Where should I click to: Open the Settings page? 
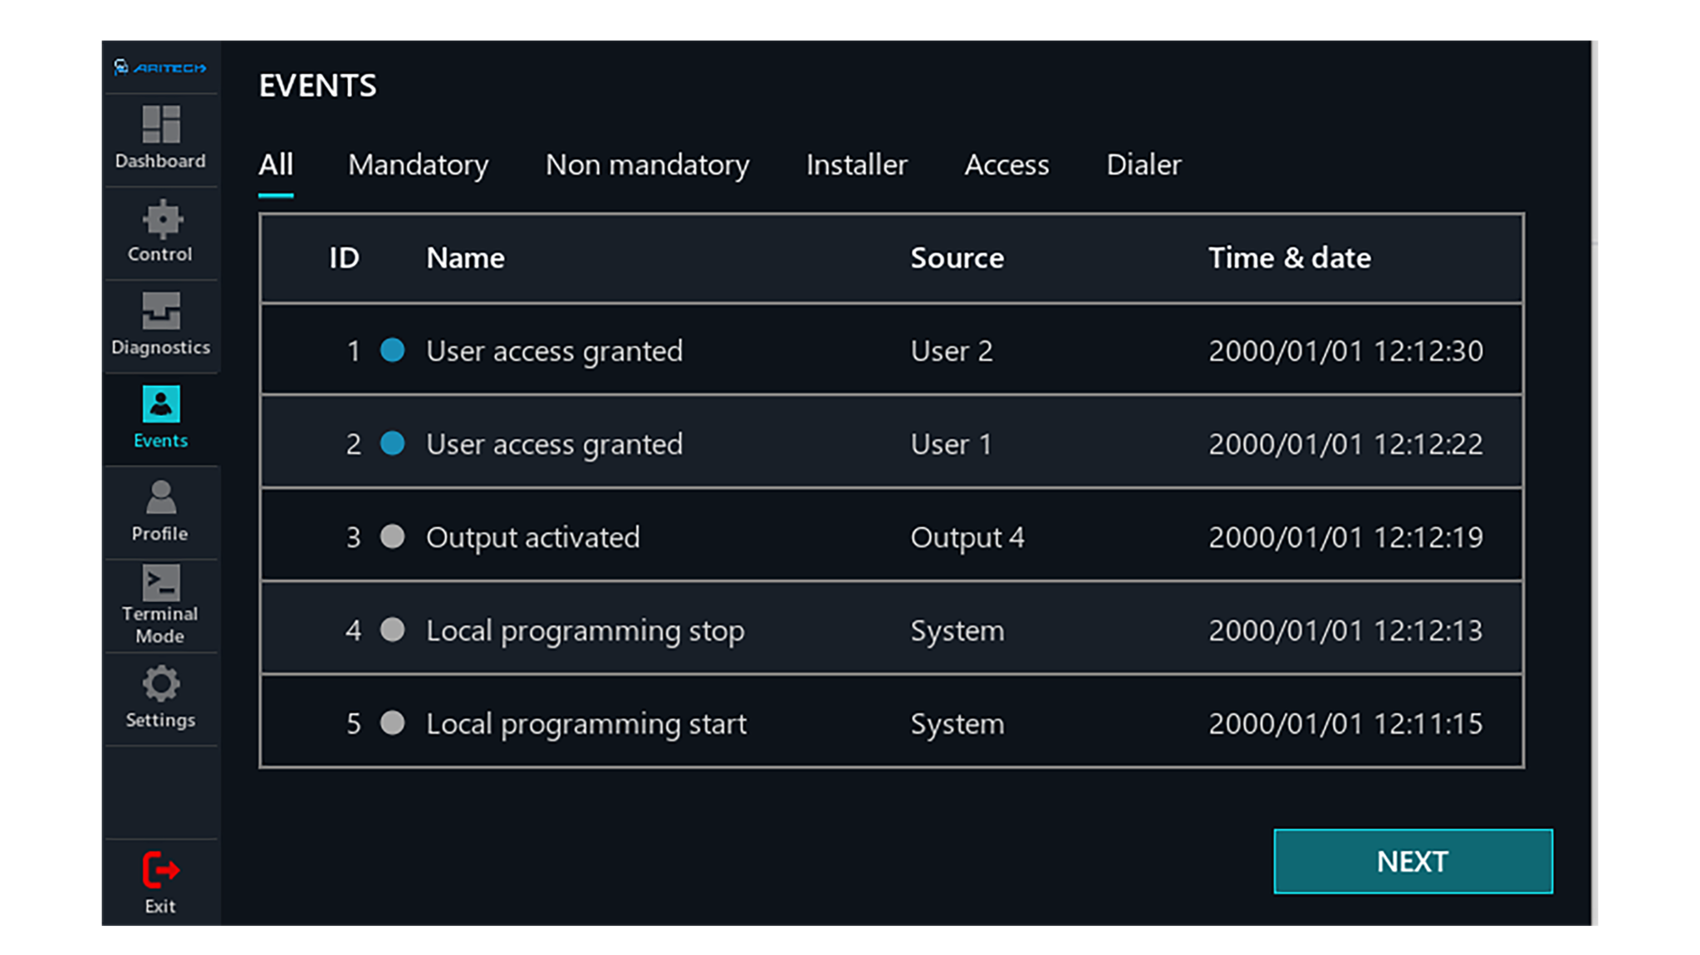click(160, 696)
